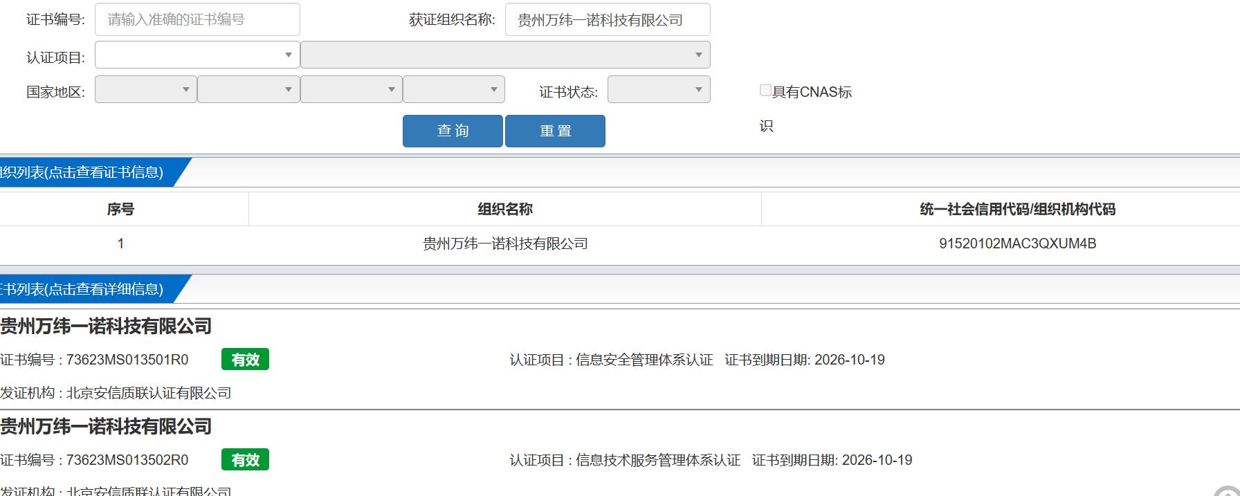Click certificate number 73623MS013502R0

127,460
